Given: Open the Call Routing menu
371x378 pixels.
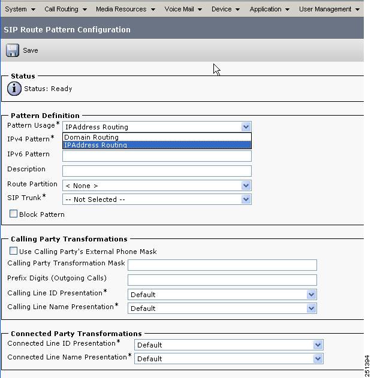Looking at the screenshot, I should [65, 9].
